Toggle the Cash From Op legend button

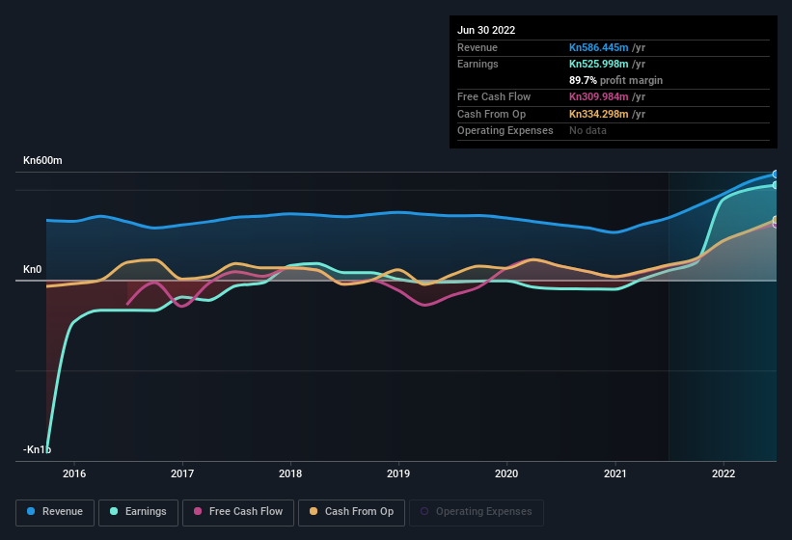coord(351,512)
